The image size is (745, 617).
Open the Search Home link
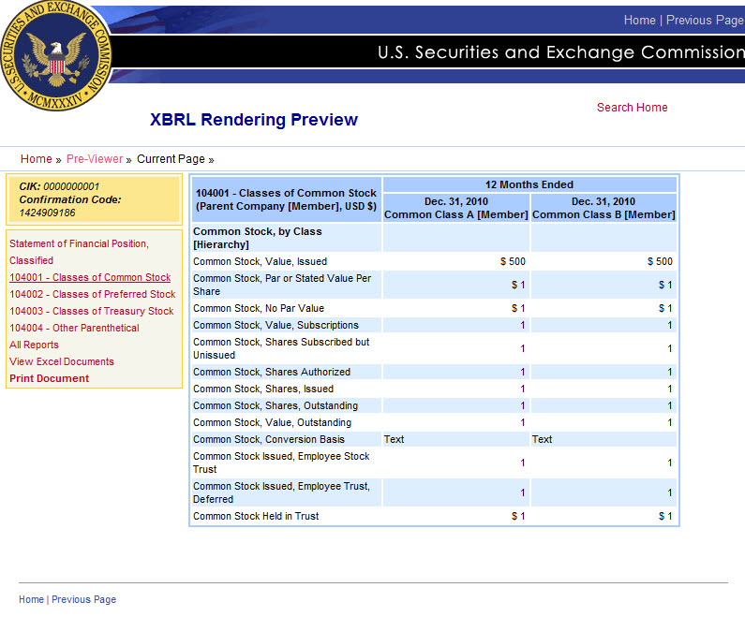point(632,108)
